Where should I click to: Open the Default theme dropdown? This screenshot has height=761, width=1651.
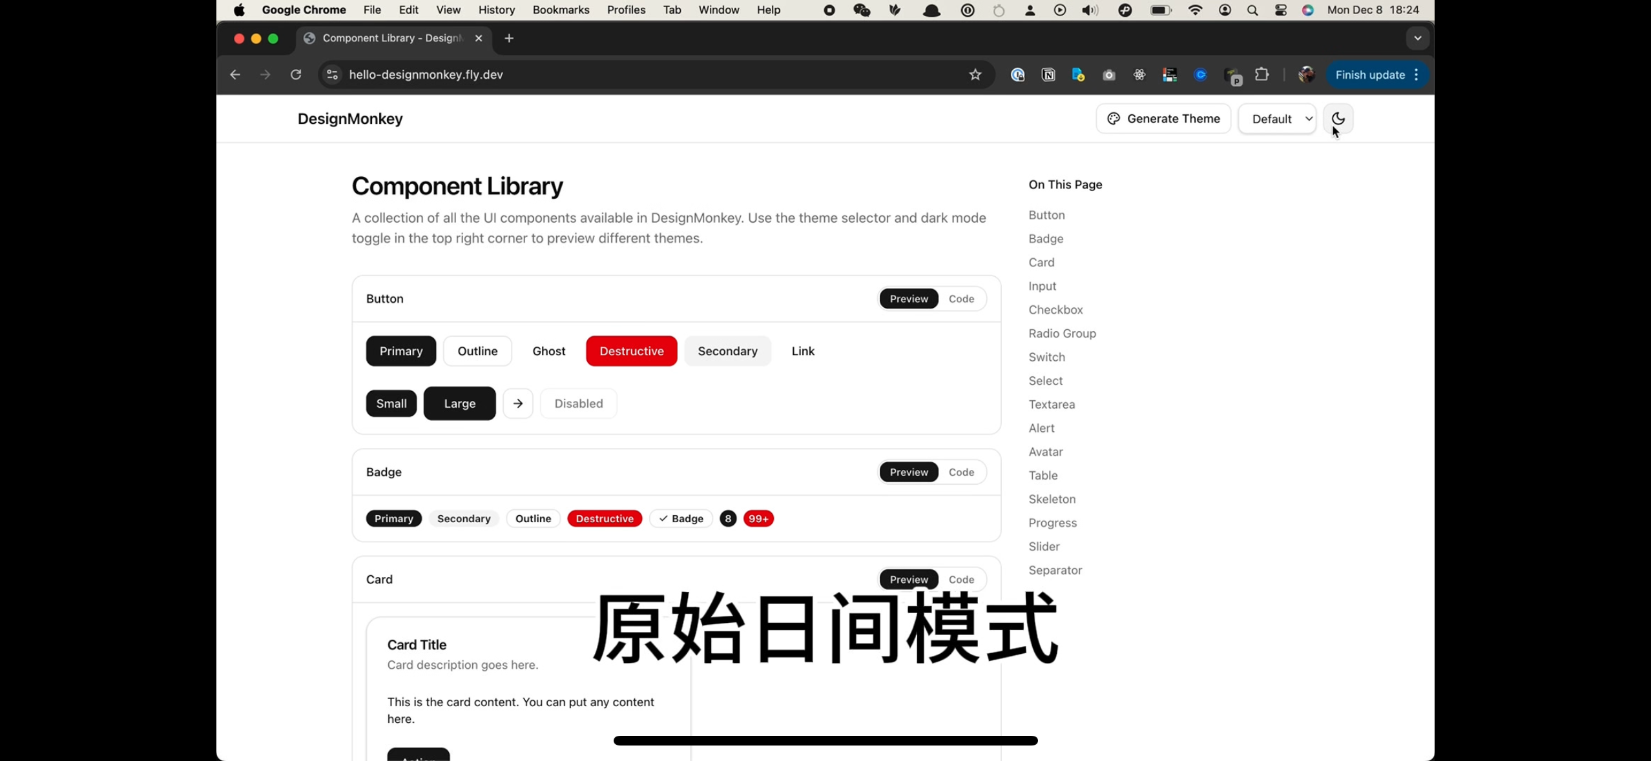pyautogui.click(x=1277, y=119)
